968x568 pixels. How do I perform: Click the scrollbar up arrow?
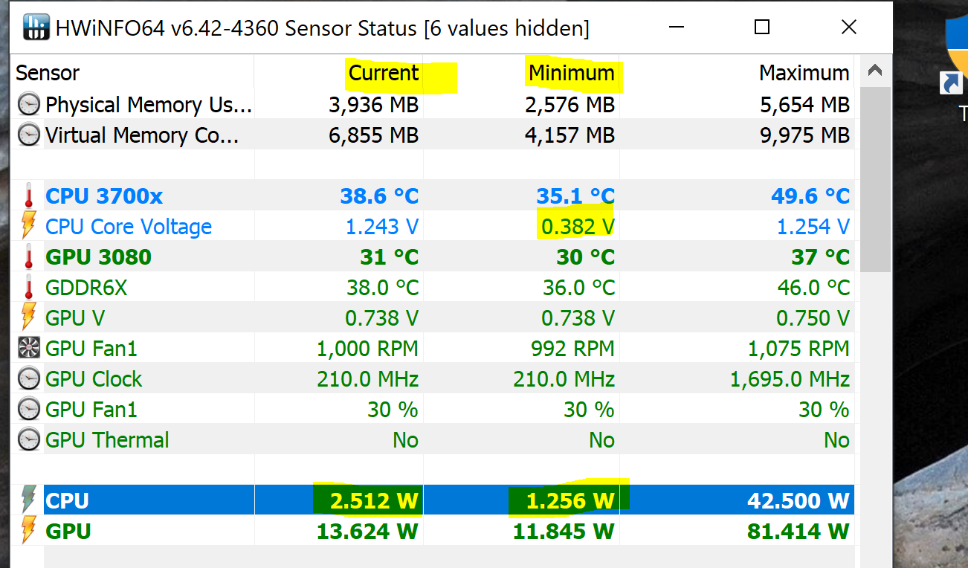875,72
